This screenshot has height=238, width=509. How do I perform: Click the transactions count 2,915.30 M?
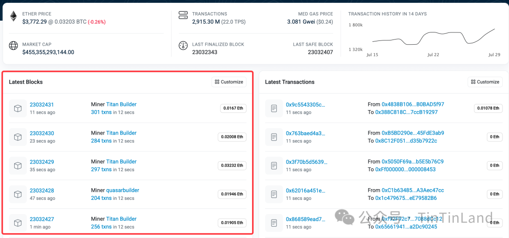tap(206, 22)
